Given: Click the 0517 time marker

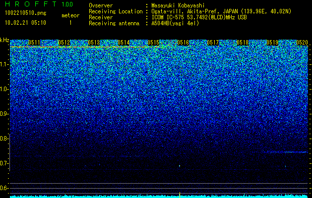Looking at the screenshot, I should [x=213, y=43].
